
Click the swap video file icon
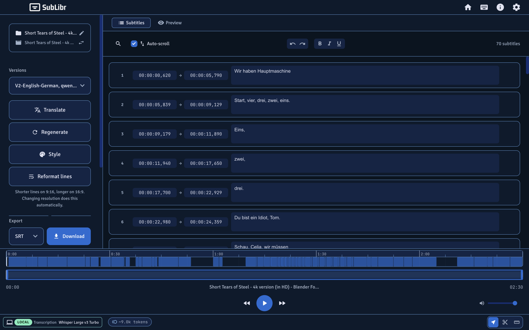[x=82, y=43]
